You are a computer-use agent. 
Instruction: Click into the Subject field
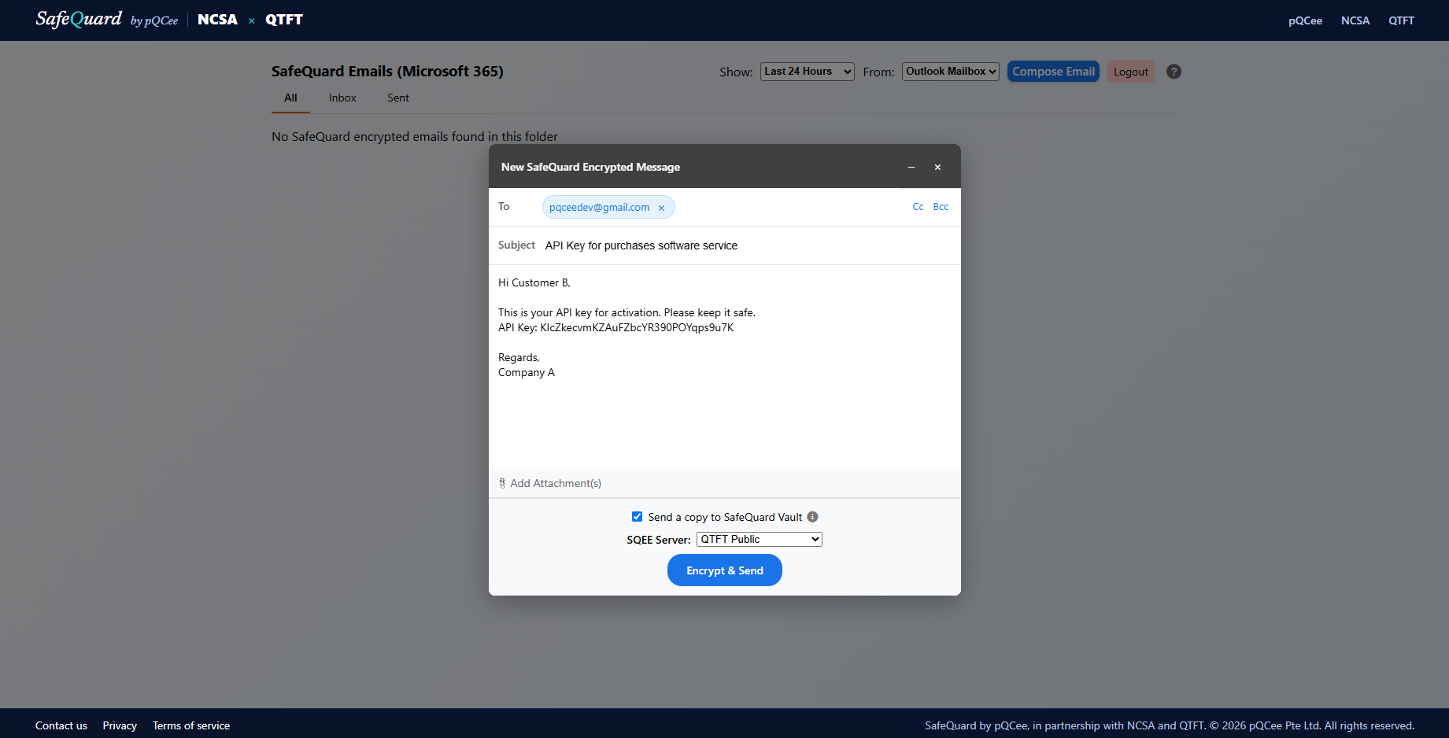tap(748, 245)
